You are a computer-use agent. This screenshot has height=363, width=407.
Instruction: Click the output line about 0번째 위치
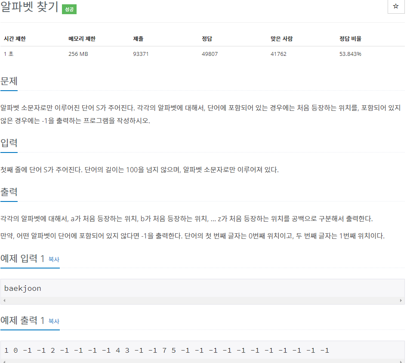(193, 236)
